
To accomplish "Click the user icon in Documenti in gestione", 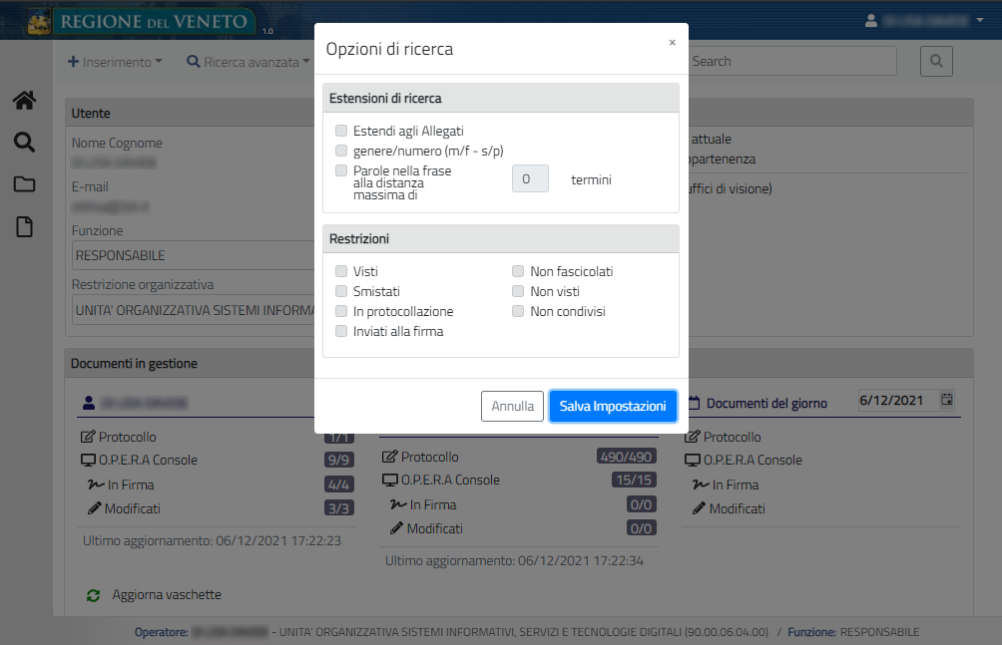I will point(89,403).
